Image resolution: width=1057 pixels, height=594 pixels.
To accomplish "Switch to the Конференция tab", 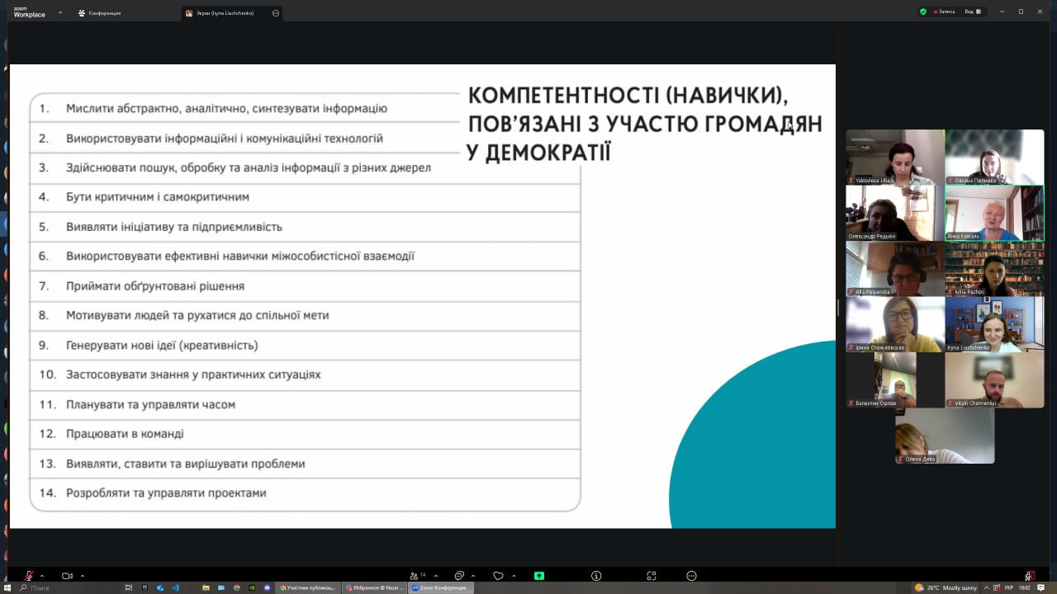I will [99, 13].
